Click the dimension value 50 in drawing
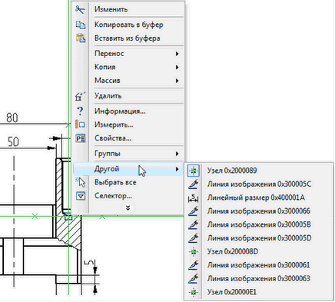This screenshot has width=335, height=302. [x=13, y=141]
